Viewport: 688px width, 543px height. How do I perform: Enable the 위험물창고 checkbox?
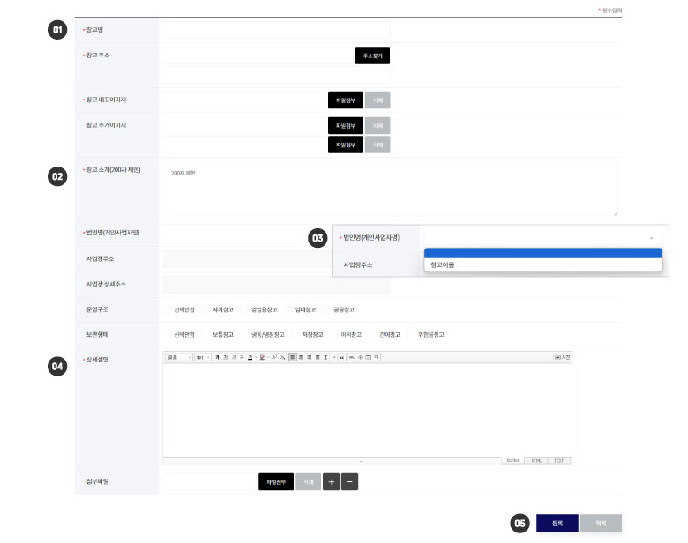(412, 335)
